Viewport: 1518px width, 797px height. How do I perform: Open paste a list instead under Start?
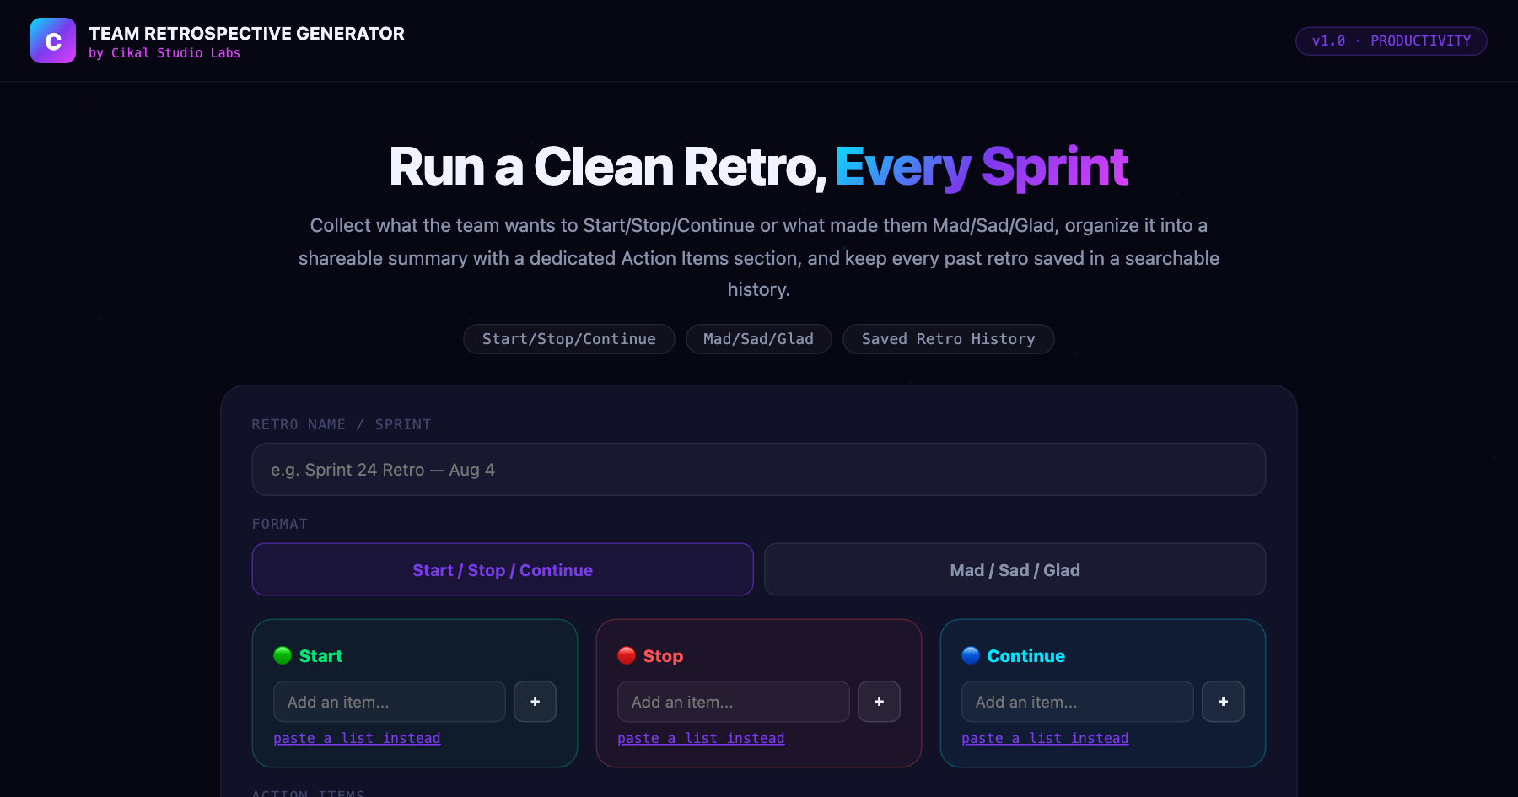(x=357, y=738)
